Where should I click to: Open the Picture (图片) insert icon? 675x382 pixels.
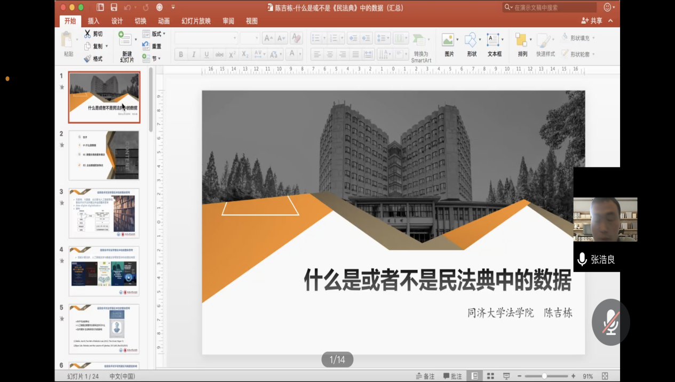[449, 45]
